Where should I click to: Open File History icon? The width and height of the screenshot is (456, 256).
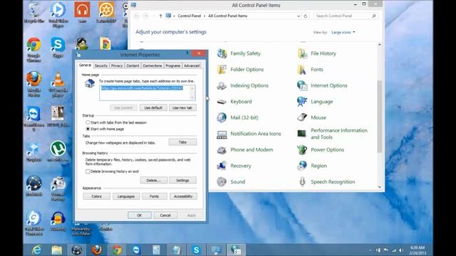(302, 53)
